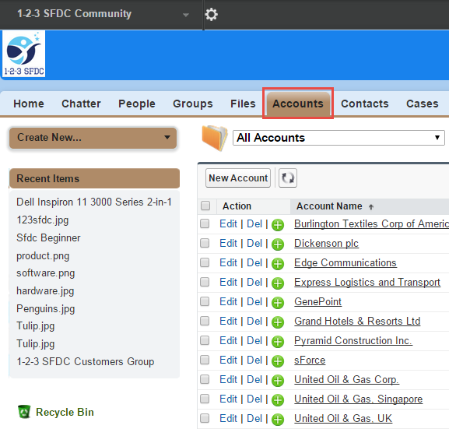The width and height of the screenshot is (449, 429).
Task: Open recent item Dell Inspiron 11 3000
Action: (94, 202)
